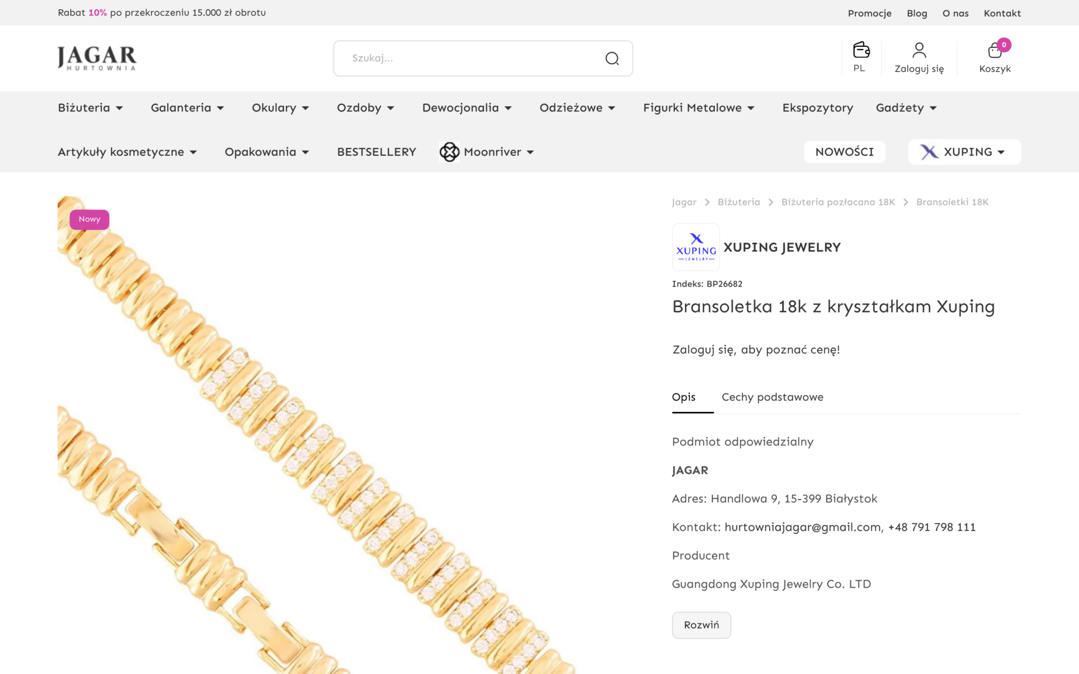Screen dimensions: 1079x674
Task: Click the Biżuteria pozłacana 18K breadcrumb
Action: [x=838, y=202]
